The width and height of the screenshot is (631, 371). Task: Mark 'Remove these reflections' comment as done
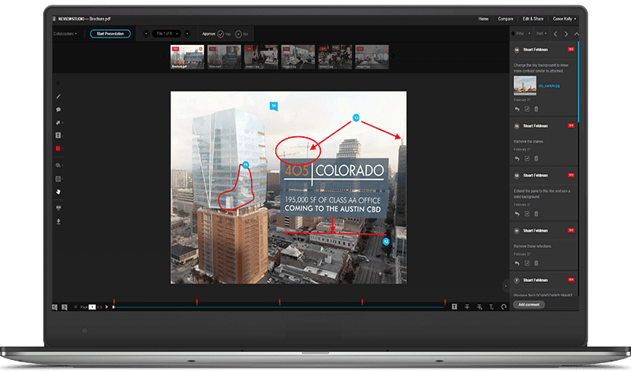(x=527, y=263)
